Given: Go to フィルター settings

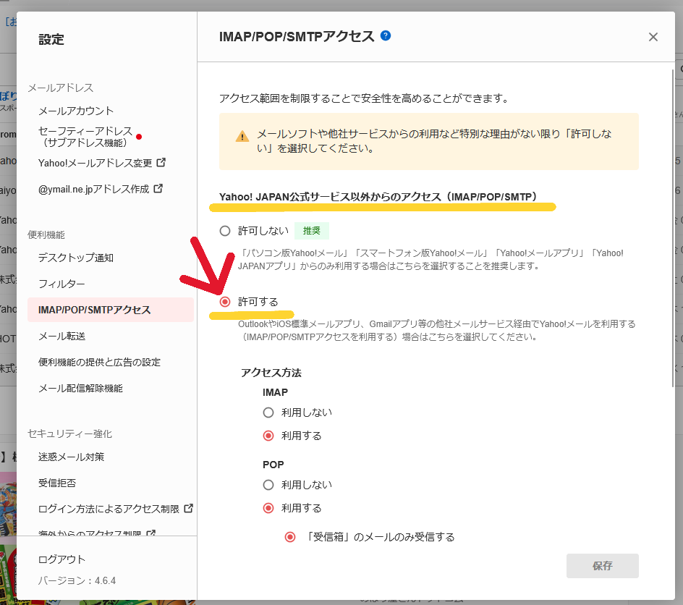Looking at the screenshot, I should click(61, 284).
